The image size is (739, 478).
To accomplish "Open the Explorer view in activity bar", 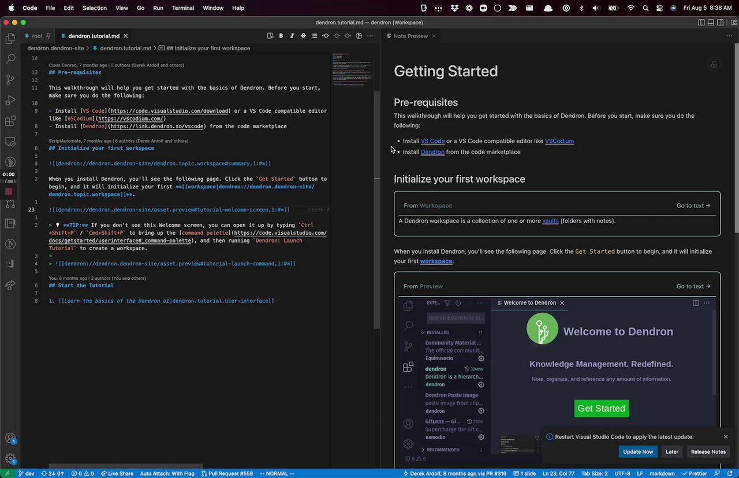I will [x=10, y=39].
